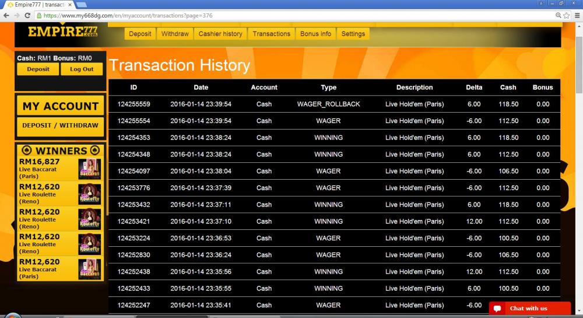Click the page vertical scrollbar

(x=579, y=65)
